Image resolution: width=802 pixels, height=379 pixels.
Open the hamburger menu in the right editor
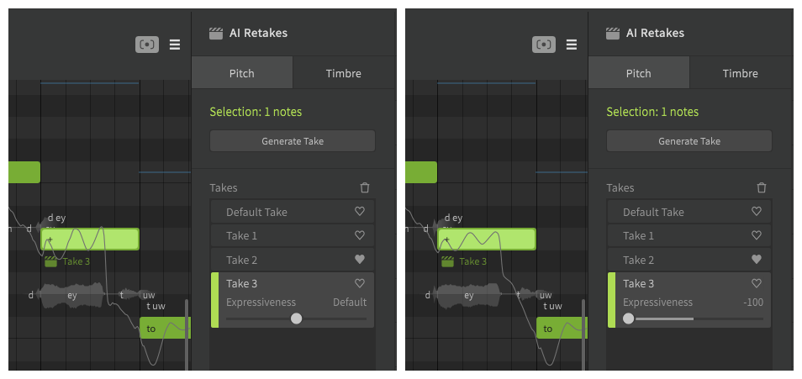click(x=572, y=45)
